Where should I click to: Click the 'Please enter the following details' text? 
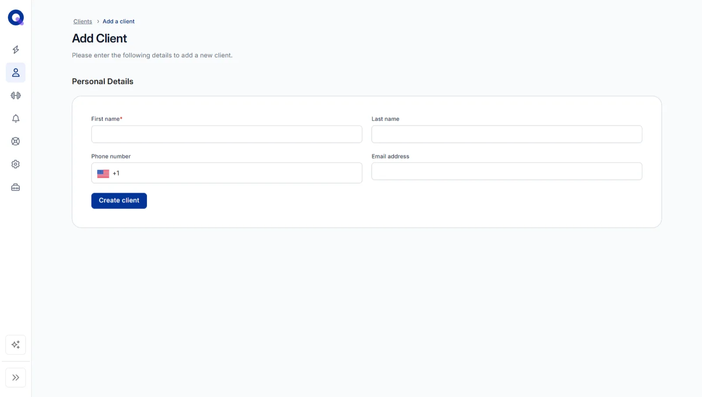pos(152,55)
